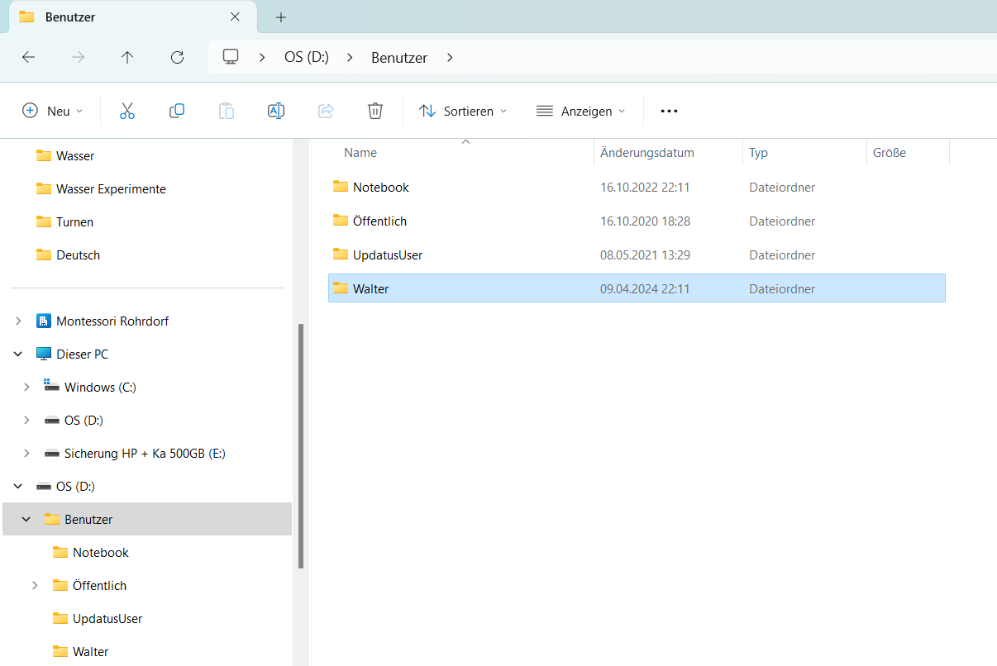Expand Windows (C:) drive node
The width and height of the screenshot is (997, 666).
[26, 387]
